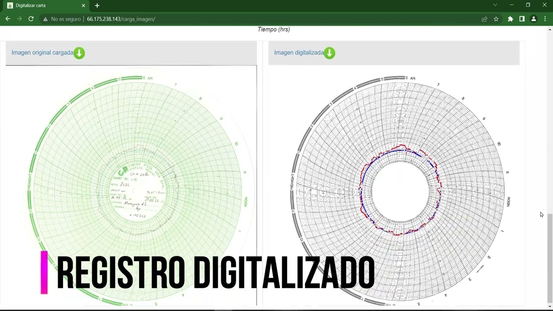Click the 'Tiempo (hrs)' axis label

coord(273,29)
